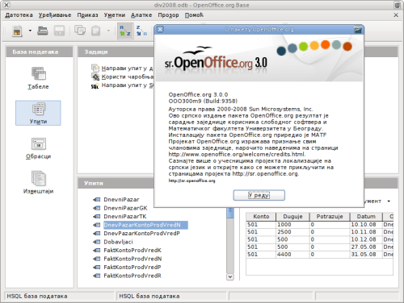Select the DnevniPazarTK query

click(125, 217)
